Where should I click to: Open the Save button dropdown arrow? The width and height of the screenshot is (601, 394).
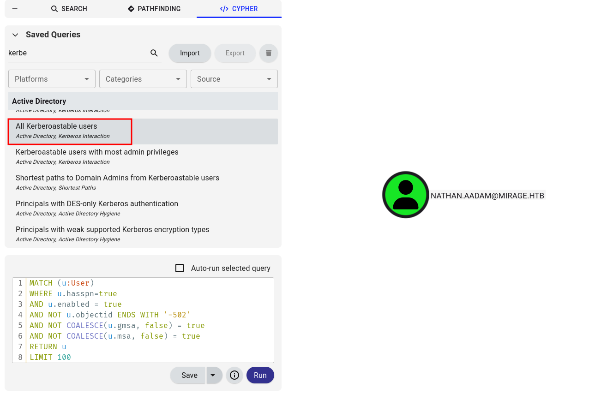(x=213, y=375)
